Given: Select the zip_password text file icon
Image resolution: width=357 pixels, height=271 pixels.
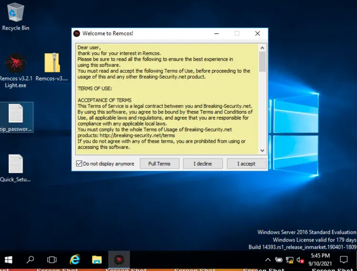Looking at the screenshot, I should pos(15,115).
